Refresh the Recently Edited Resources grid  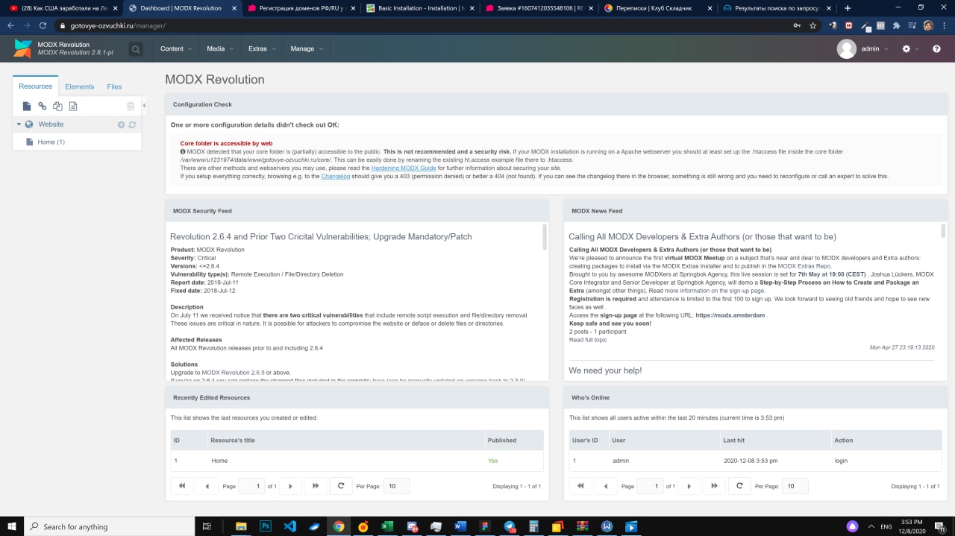coord(341,486)
